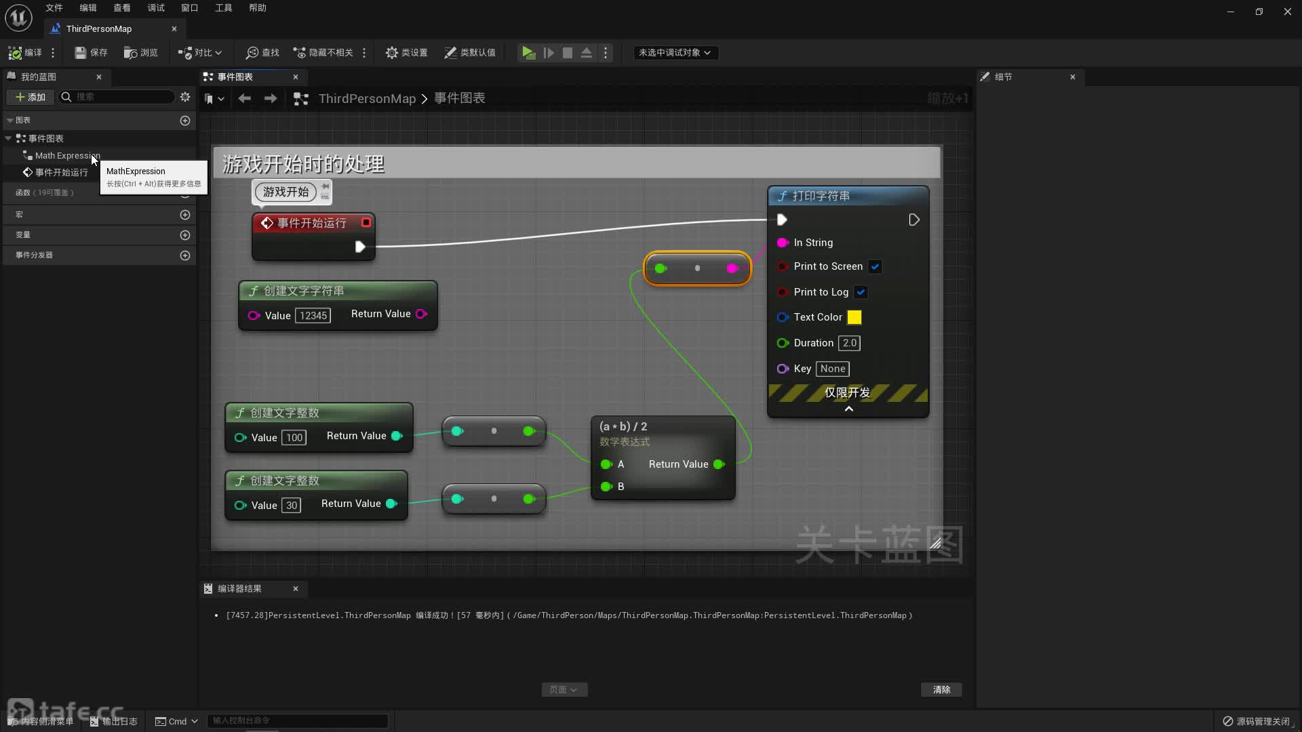Screen dimensions: 1302x732
Task: Click Browse (浏览) toolbar icon
Action: point(140,52)
